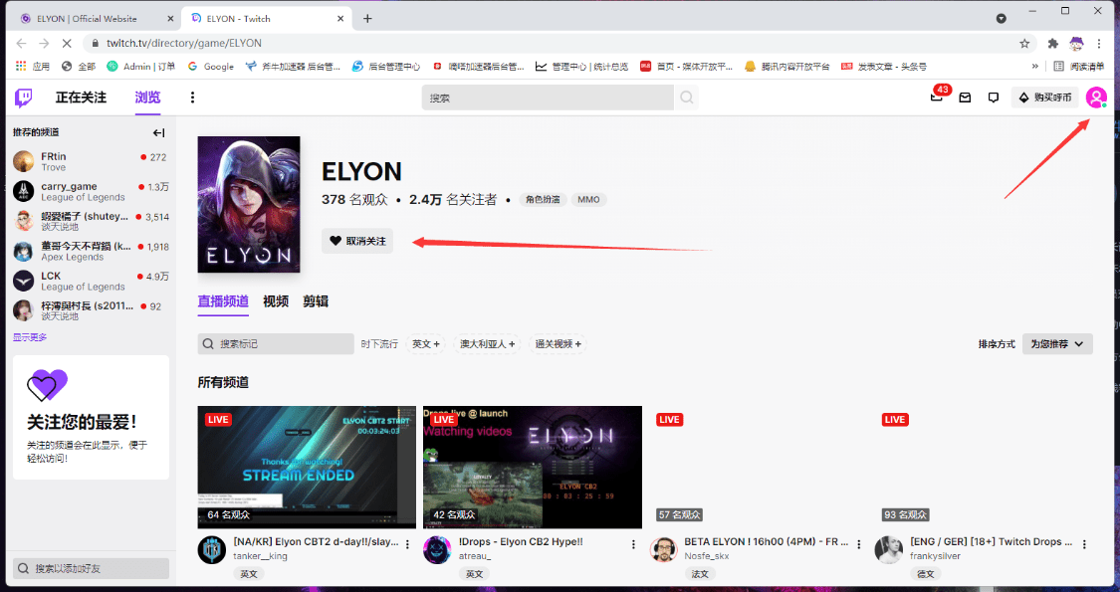Click the Twitch logo home icon
The image size is (1120, 592).
pyautogui.click(x=24, y=98)
